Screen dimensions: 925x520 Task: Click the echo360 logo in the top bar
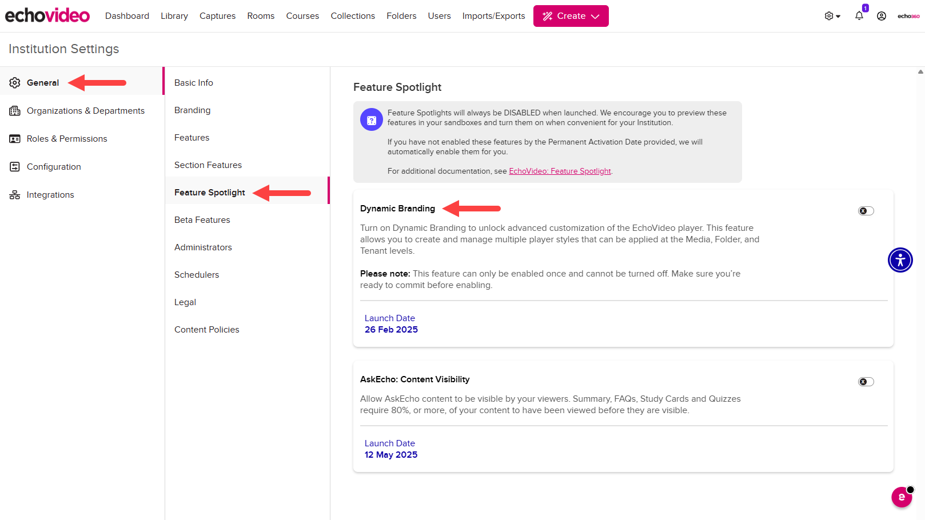tap(908, 15)
